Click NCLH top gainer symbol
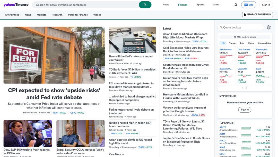Viewport: 278px width, 157px height. tap(222, 154)
